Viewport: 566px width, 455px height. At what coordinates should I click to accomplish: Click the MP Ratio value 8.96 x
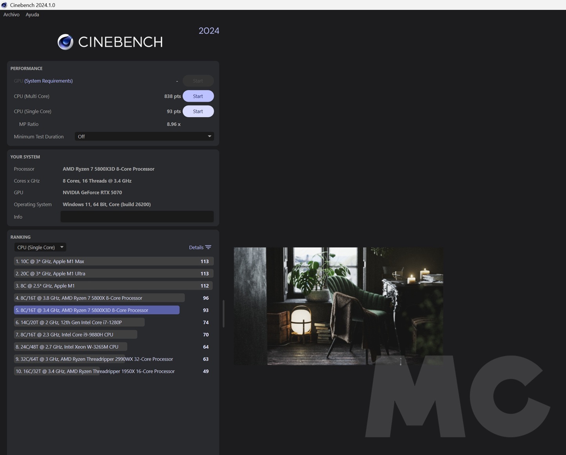coord(174,124)
